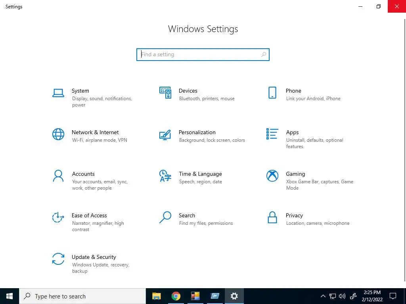
Task: Open Network & Internet globe icon
Action: [x=58, y=134]
